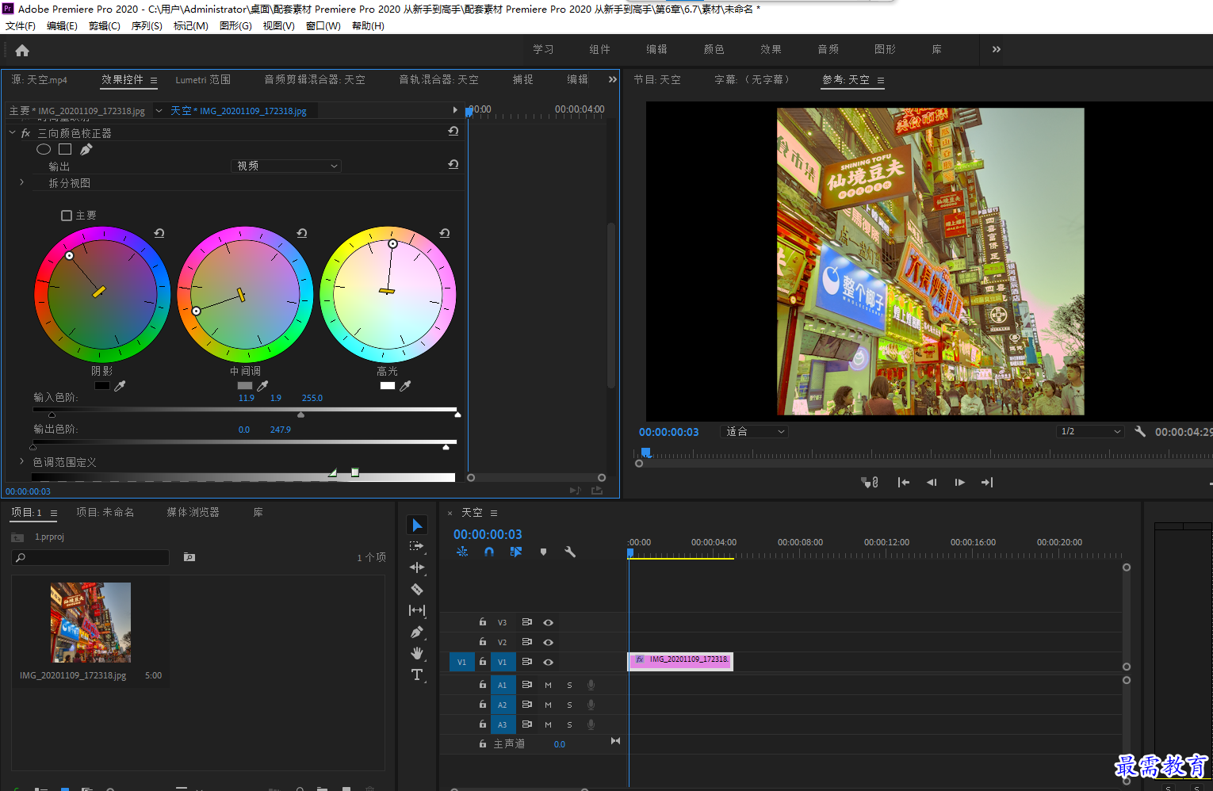Reset the Midtones color wheel
1213x791 pixels.
coord(301,233)
